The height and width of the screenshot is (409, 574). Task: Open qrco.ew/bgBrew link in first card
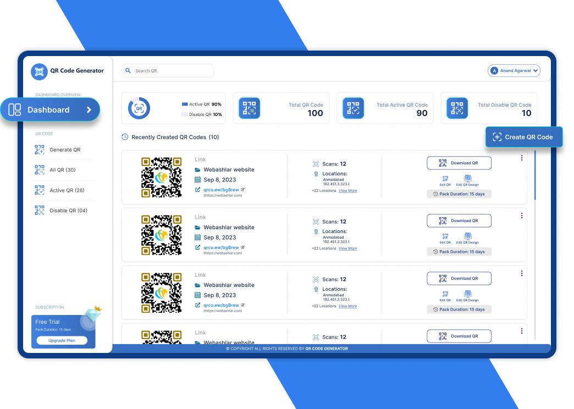tap(221, 190)
